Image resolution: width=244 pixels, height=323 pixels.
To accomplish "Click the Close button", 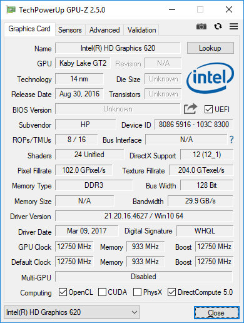I will [216, 312].
